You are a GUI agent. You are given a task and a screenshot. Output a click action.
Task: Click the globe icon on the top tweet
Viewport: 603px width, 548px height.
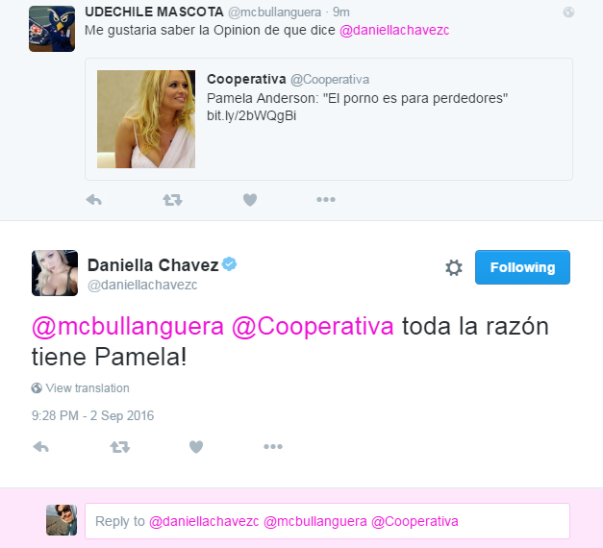[568, 12]
